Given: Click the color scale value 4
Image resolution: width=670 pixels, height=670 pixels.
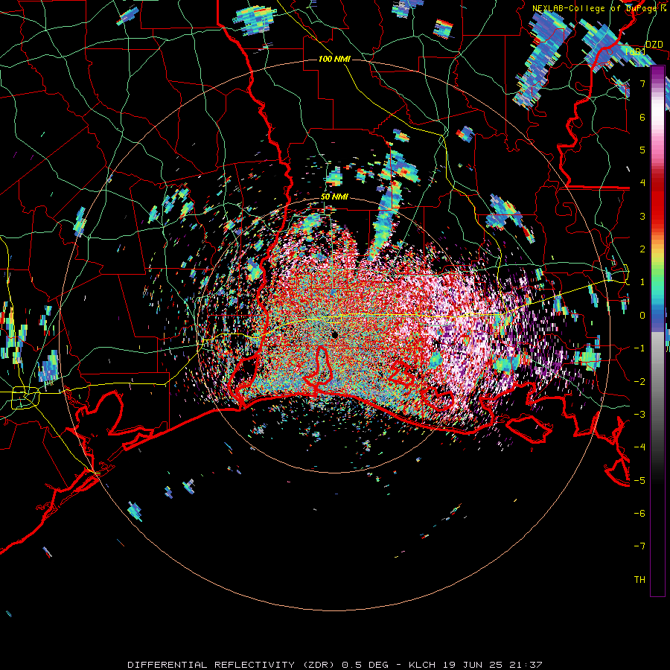Looking at the screenshot, I should click(642, 183).
